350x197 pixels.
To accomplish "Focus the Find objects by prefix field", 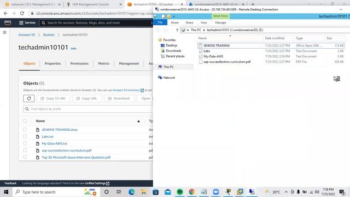I will 88,109.
